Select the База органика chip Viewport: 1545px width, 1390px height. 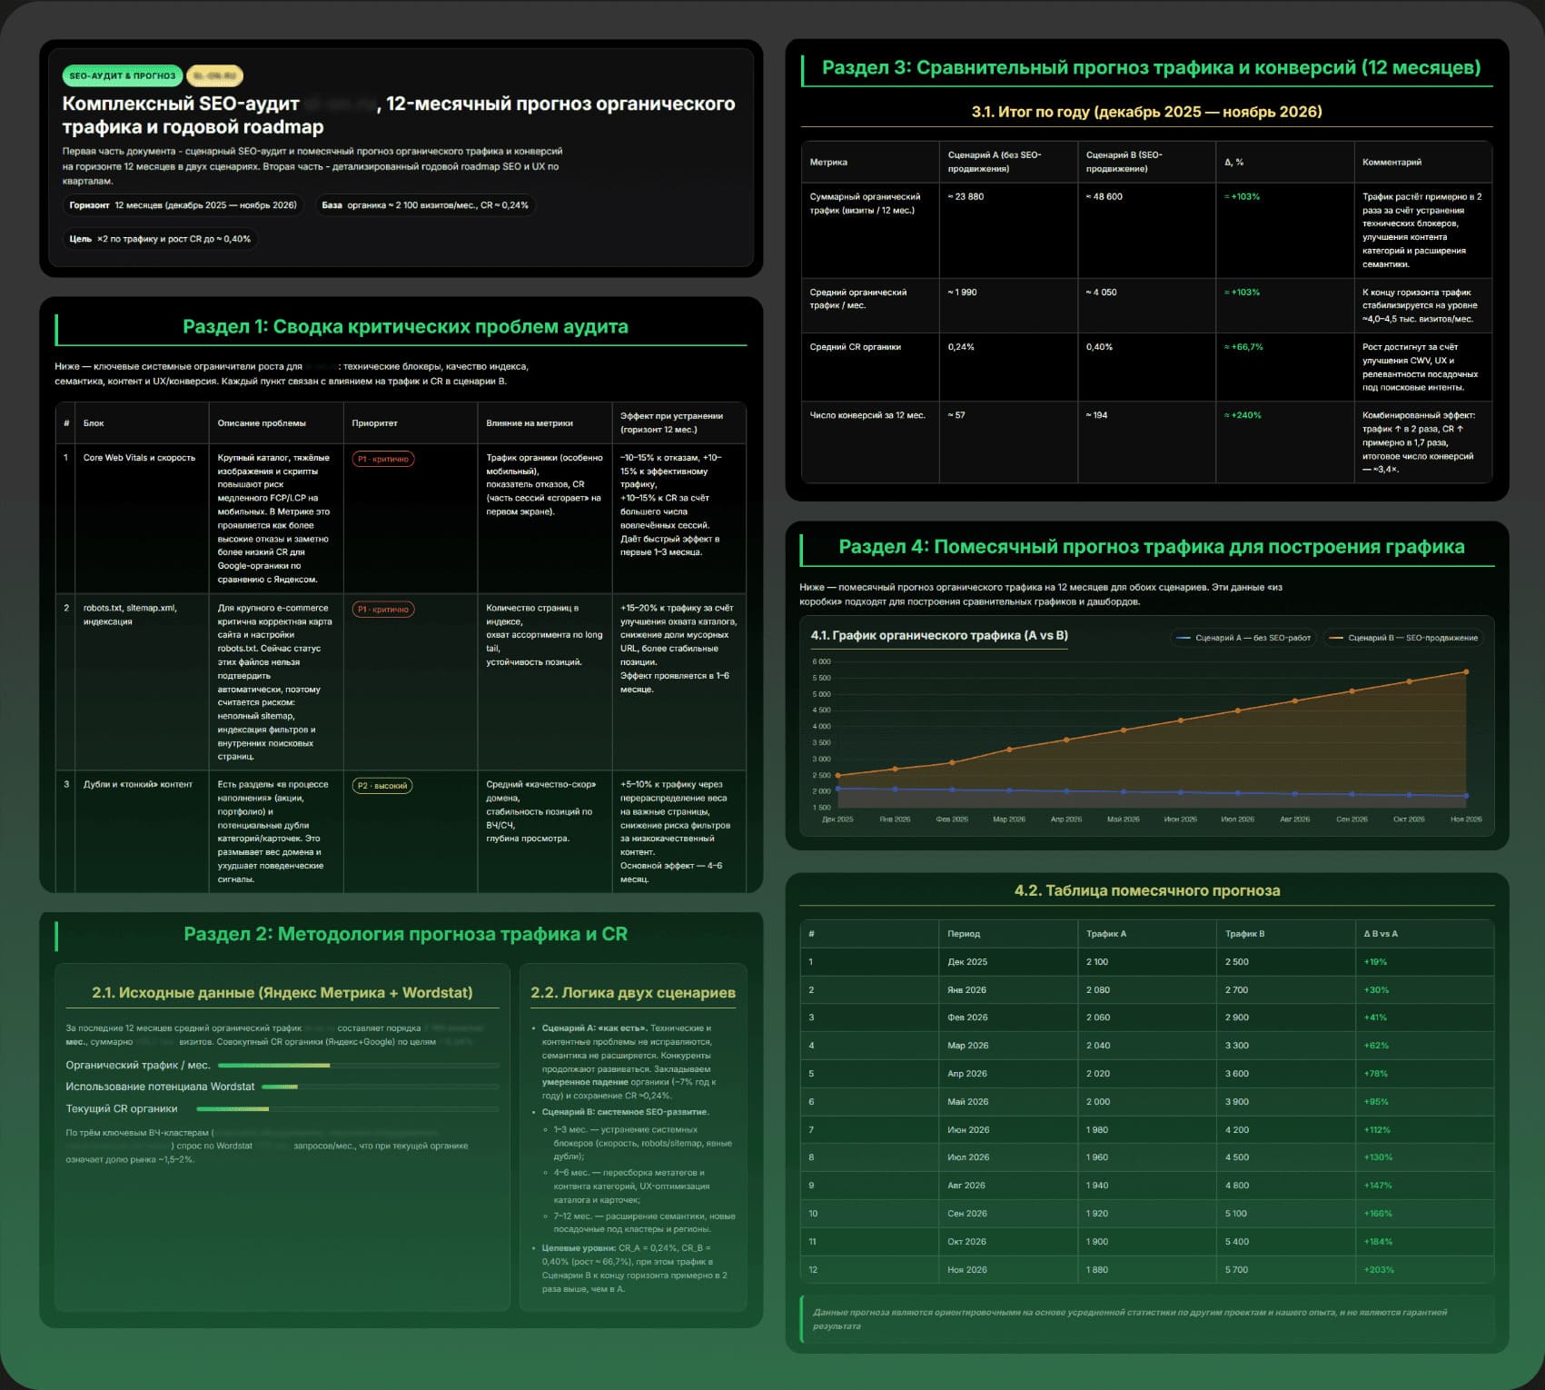pyautogui.click(x=424, y=205)
